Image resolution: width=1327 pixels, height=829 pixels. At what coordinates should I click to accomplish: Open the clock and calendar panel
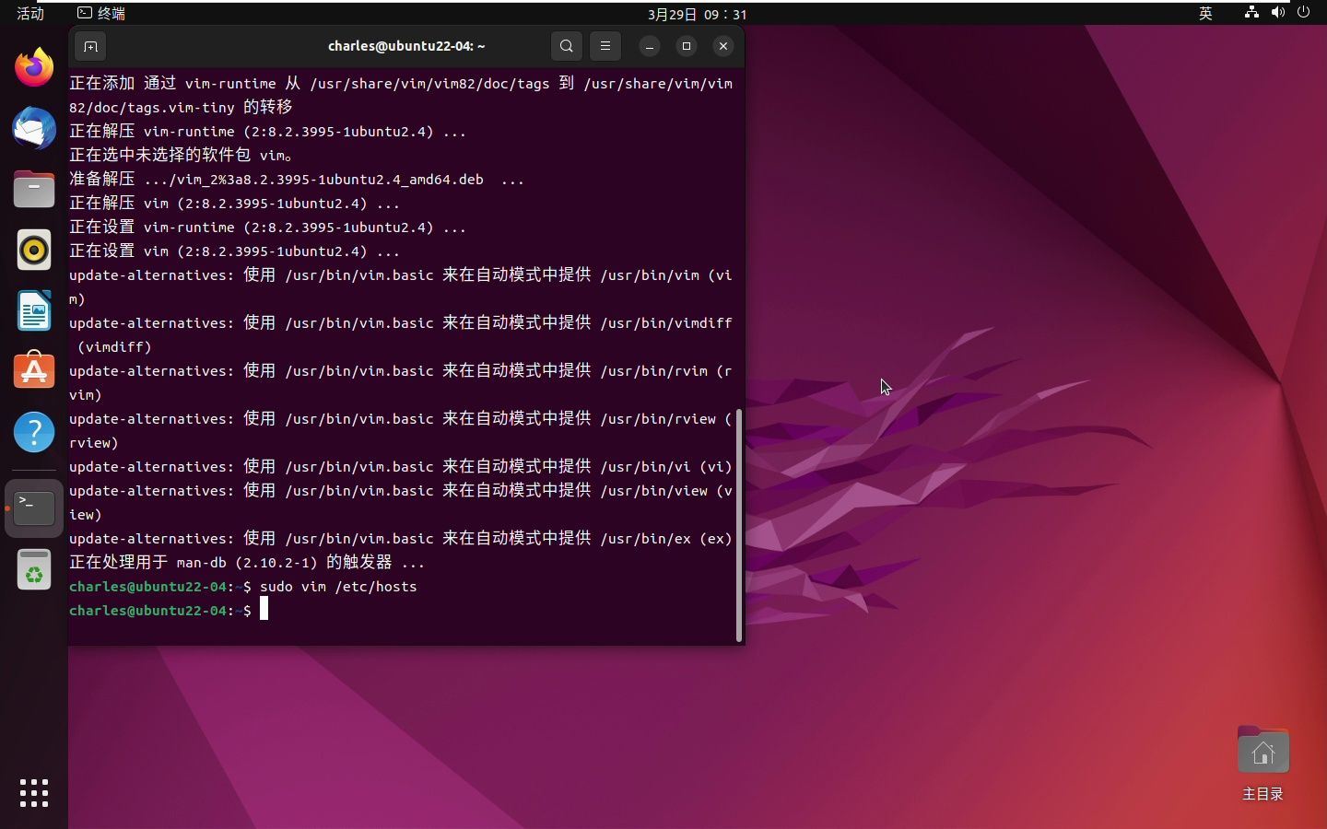[697, 14]
